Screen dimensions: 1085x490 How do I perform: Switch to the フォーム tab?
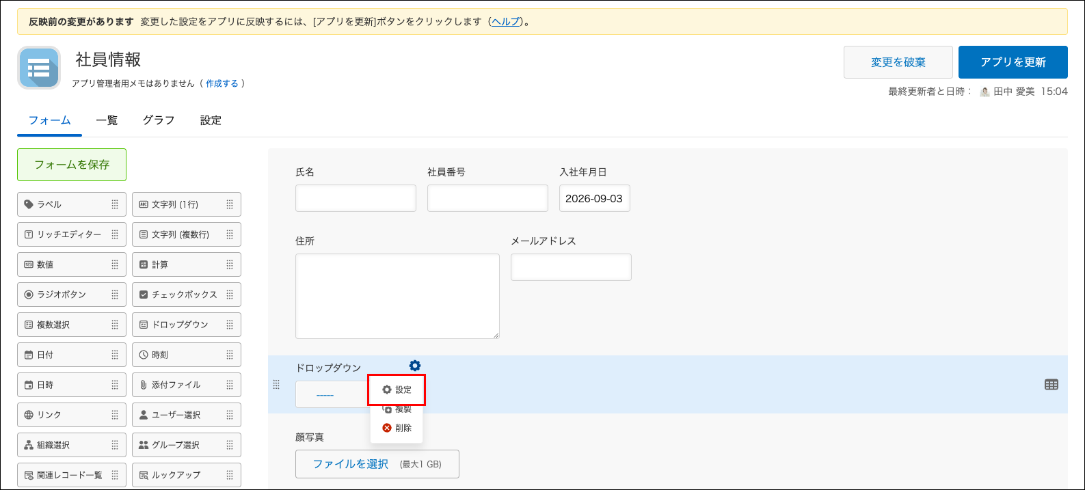[x=49, y=120]
